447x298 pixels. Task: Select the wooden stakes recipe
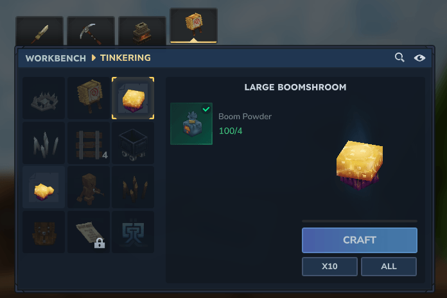coord(133,187)
